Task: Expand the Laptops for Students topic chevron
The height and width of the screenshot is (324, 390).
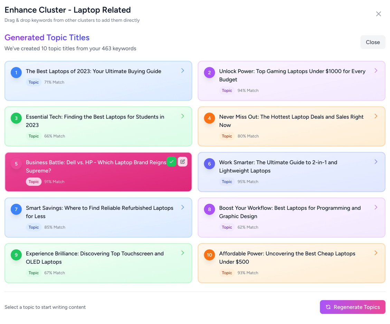Action: (183, 116)
